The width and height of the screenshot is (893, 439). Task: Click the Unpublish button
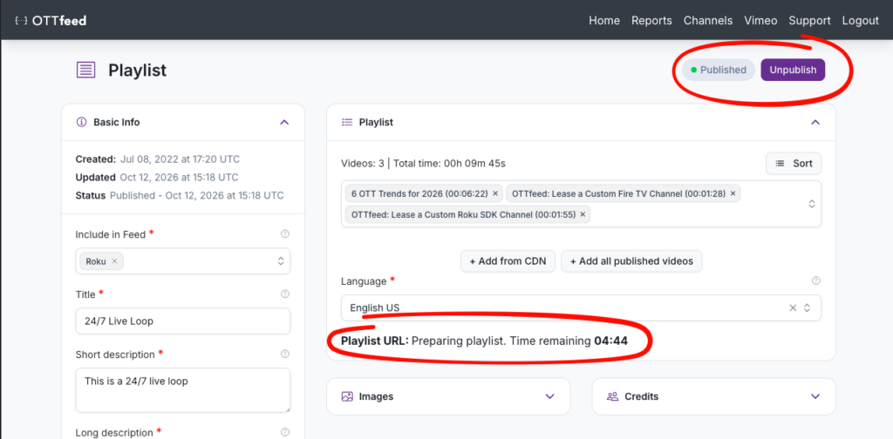(x=793, y=70)
